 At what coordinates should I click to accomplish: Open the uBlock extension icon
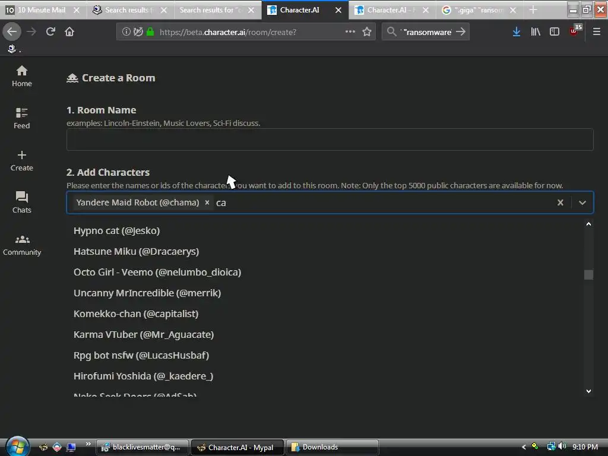[x=575, y=30]
